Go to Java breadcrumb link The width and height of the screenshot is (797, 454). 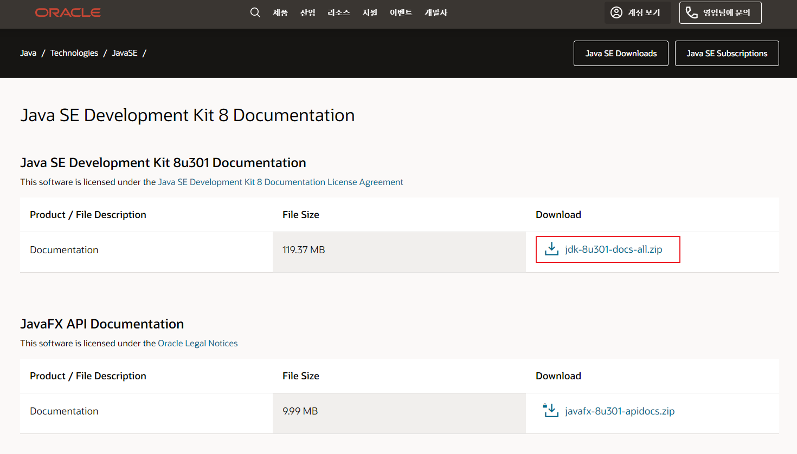[28, 53]
